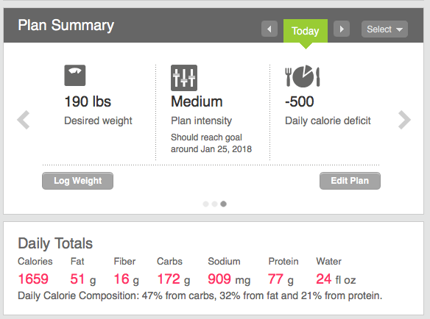
Task: Click the plate with fork and knife icon
Action: (x=303, y=76)
